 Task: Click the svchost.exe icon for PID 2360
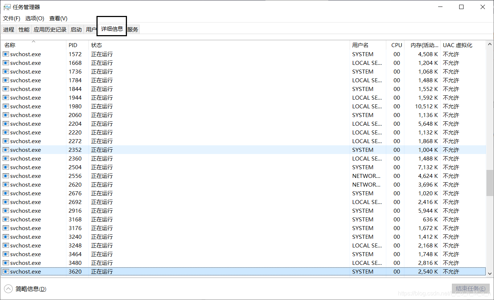[x=6, y=158]
